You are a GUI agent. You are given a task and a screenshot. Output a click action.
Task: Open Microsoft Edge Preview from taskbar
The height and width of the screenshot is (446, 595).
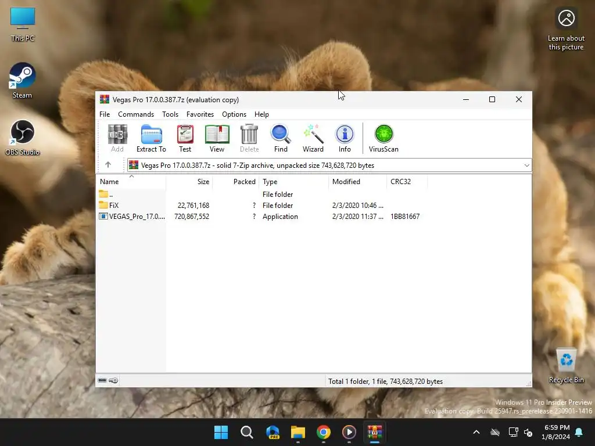273,432
